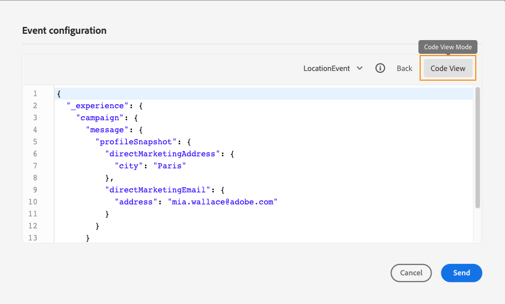
Task: Switch to Code View mode
Action: (448, 68)
